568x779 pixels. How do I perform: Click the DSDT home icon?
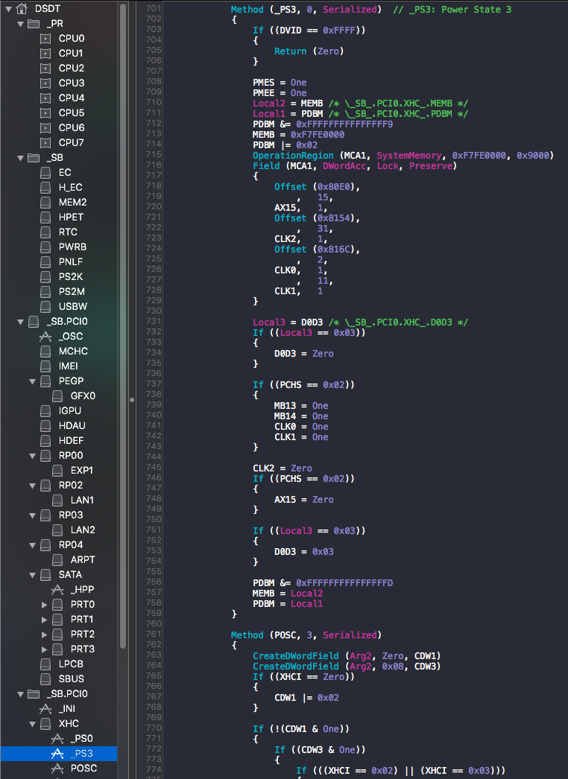[22, 8]
